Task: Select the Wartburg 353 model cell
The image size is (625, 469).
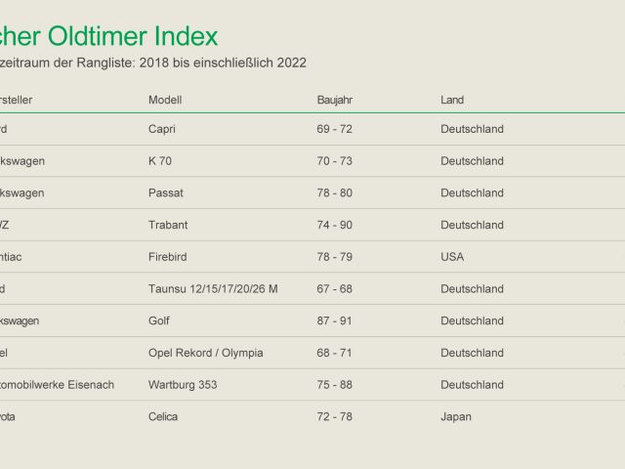Action: click(183, 385)
